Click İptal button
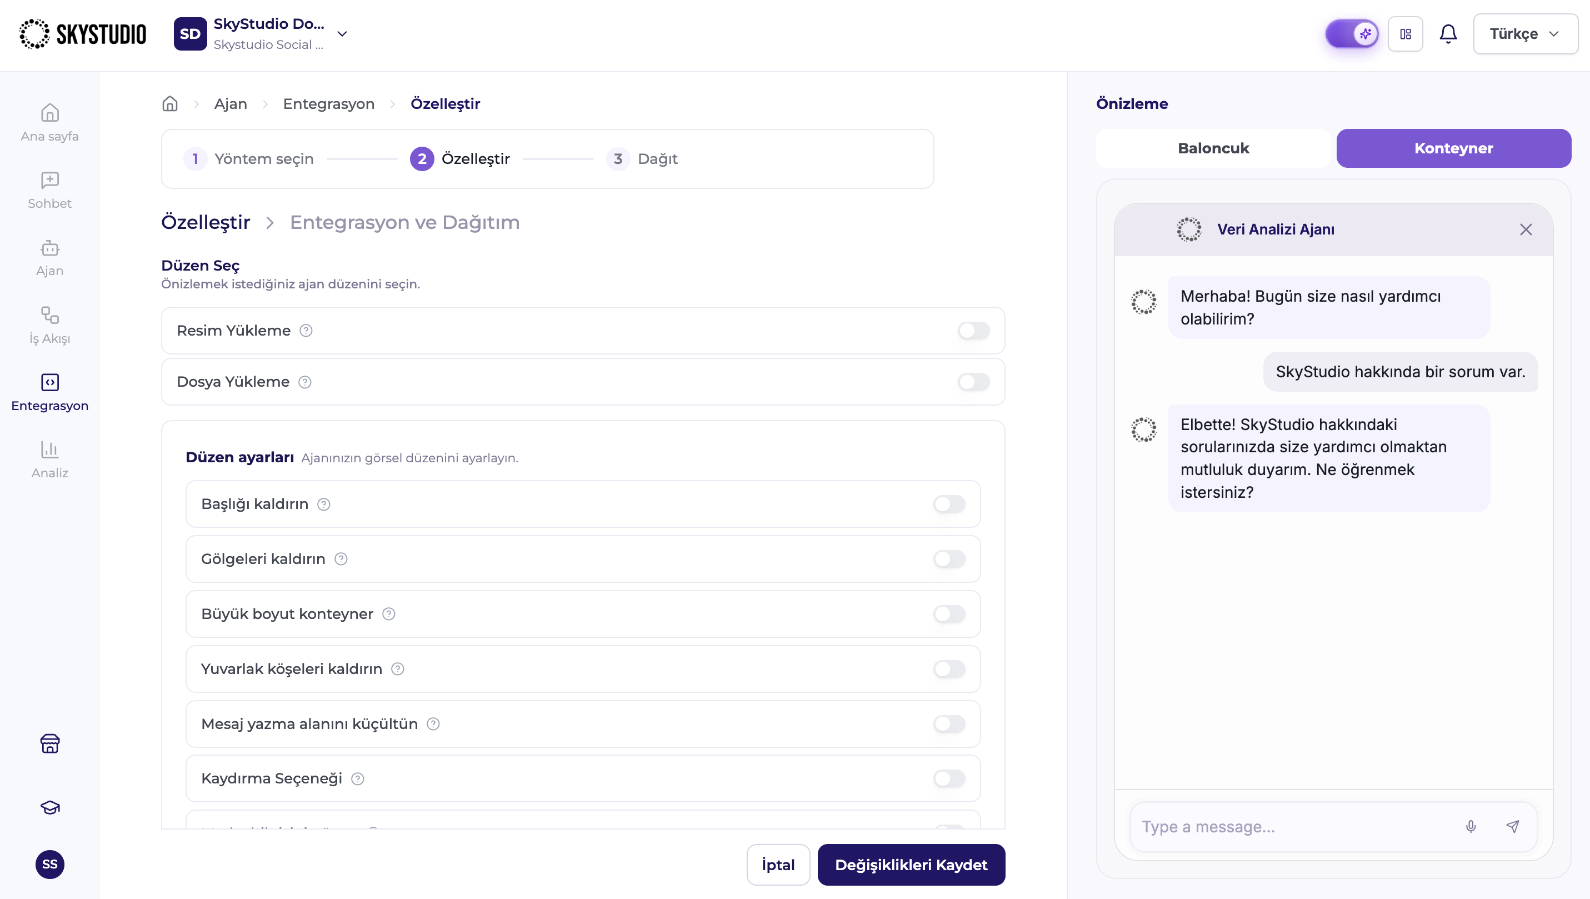 778,865
